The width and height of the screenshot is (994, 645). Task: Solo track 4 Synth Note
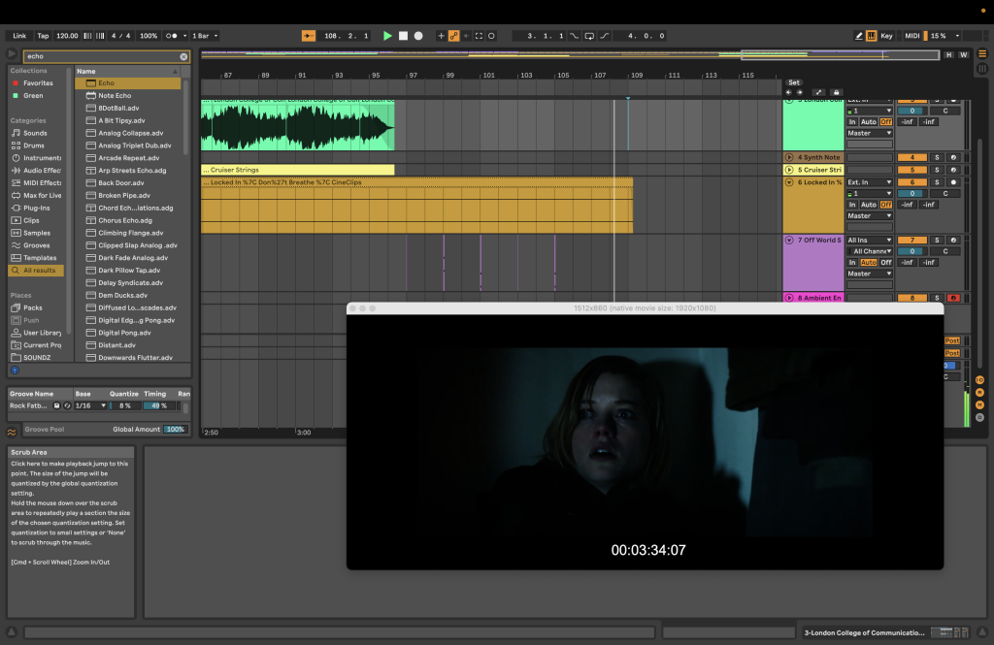point(937,158)
